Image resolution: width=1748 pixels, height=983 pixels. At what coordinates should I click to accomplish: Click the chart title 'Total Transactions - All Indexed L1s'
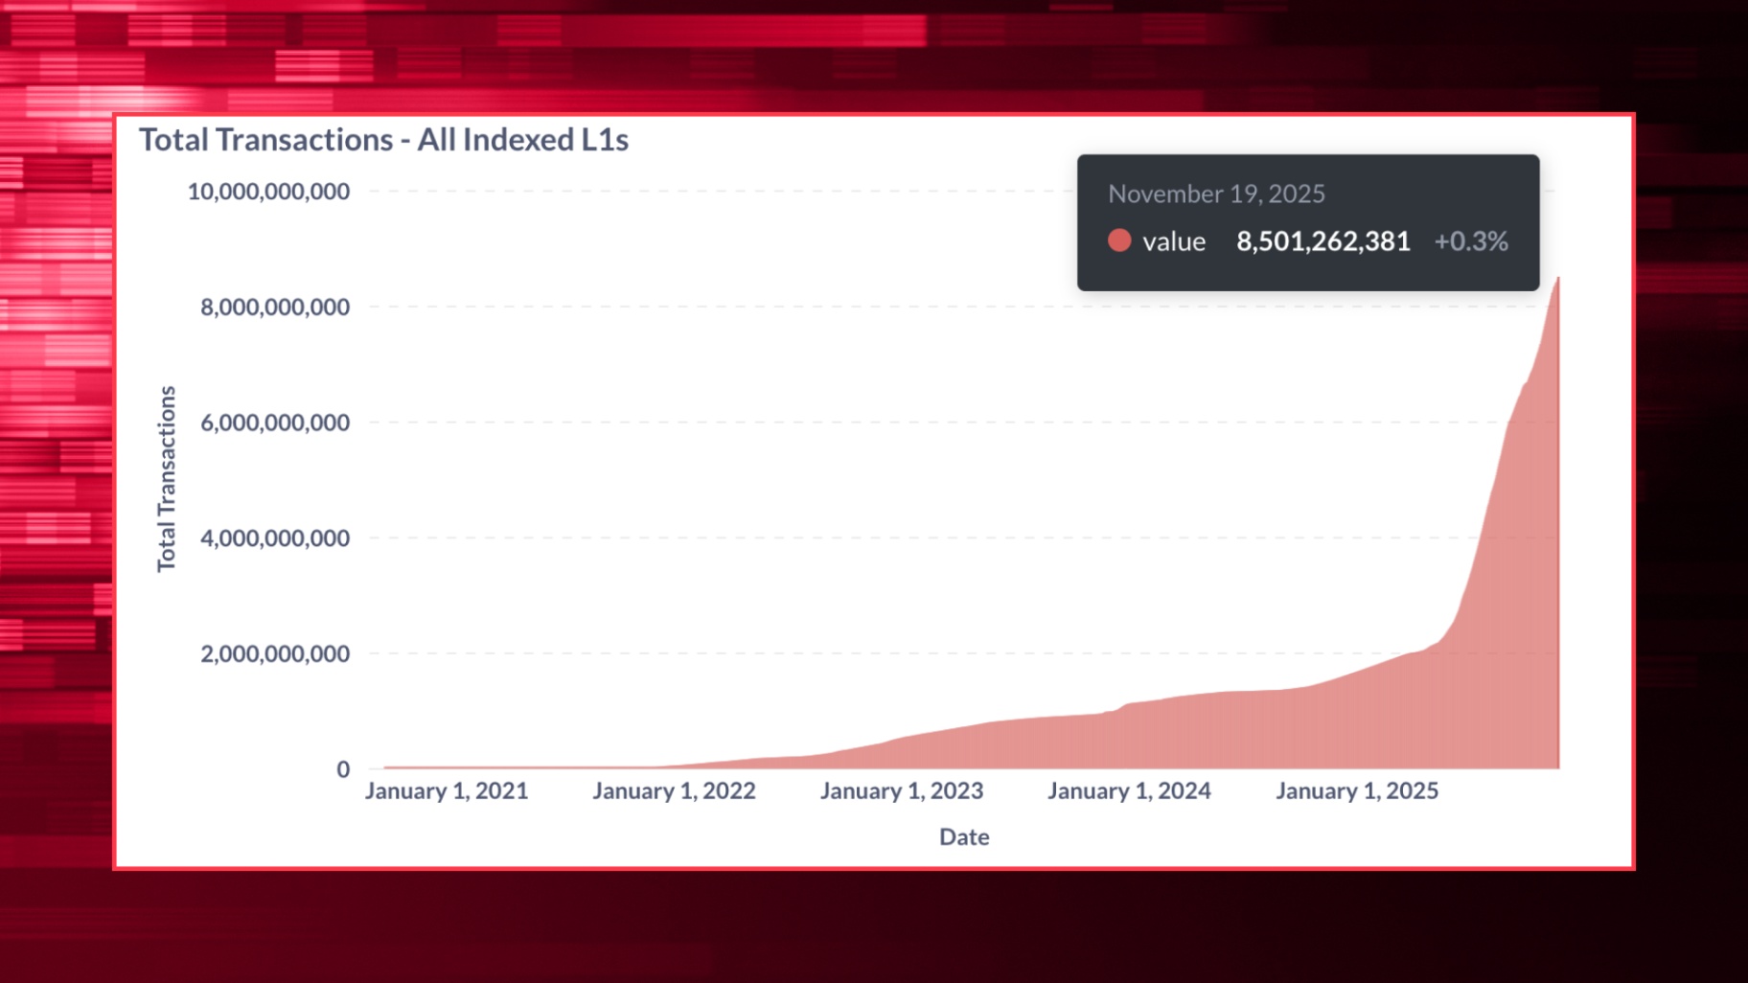[383, 140]
